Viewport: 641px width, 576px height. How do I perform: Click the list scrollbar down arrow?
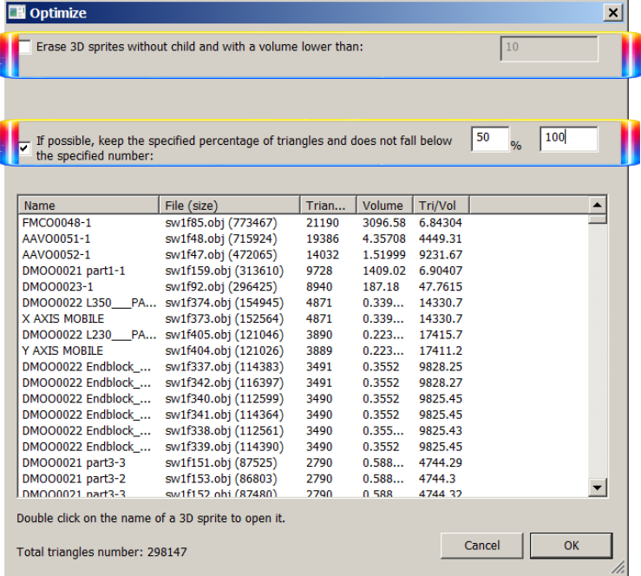598,488
